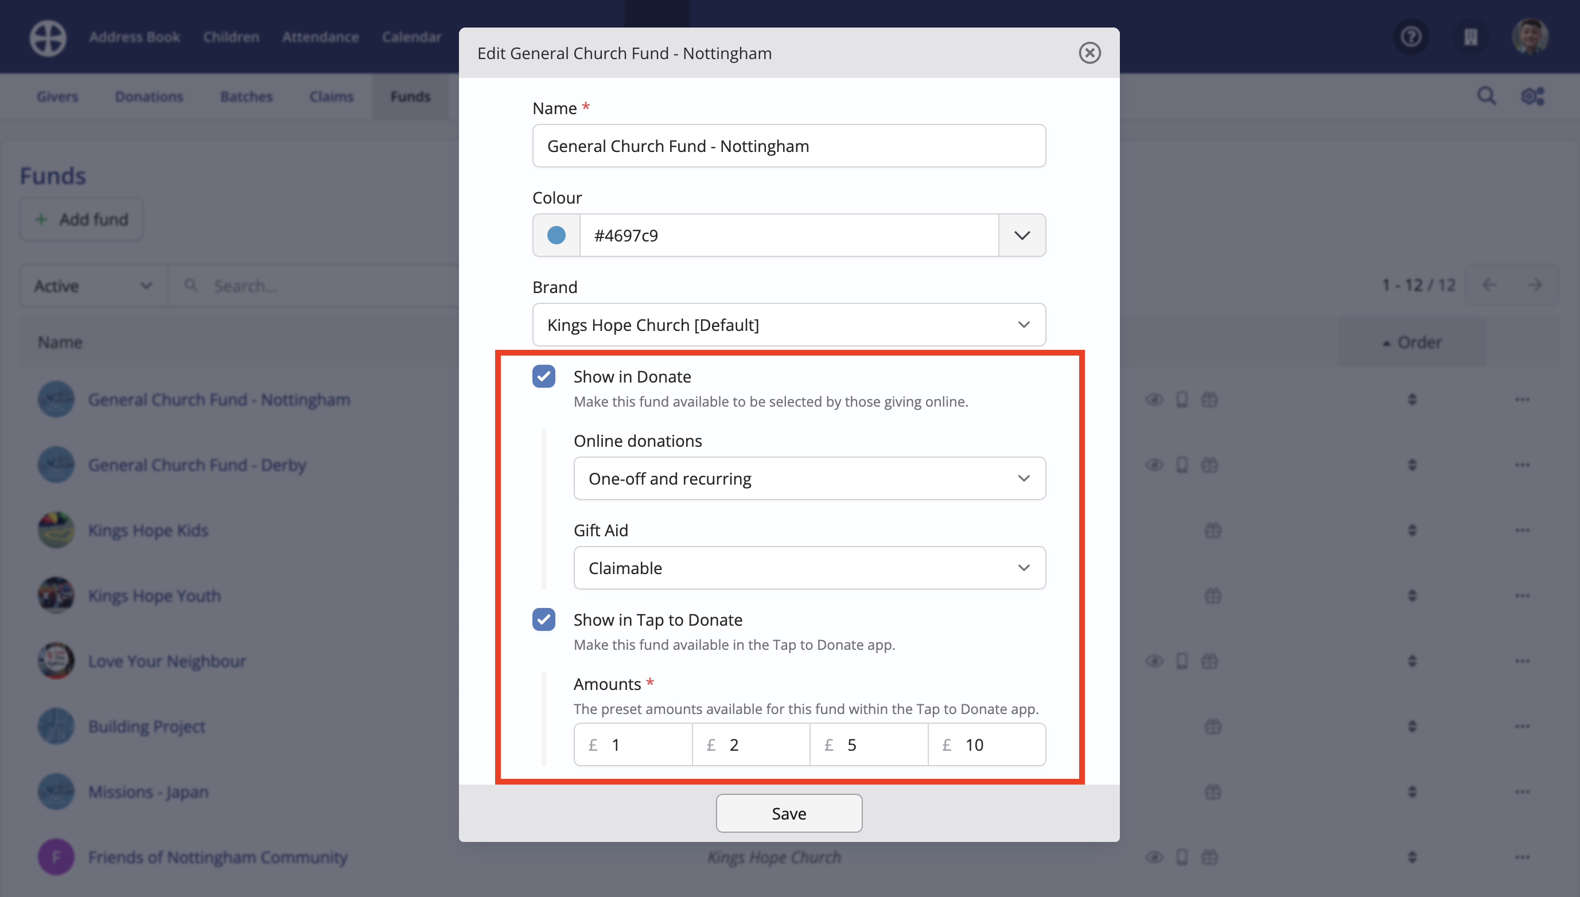Viewport: 1580px width, 897px height.
Task: Click the £5 preset amount field
Action: [869, 745]
